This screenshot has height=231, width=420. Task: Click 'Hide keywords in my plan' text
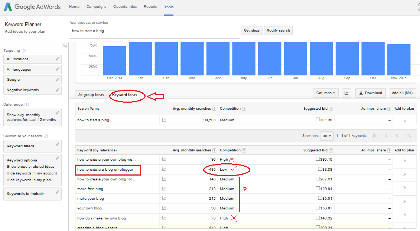pos(29,180)
